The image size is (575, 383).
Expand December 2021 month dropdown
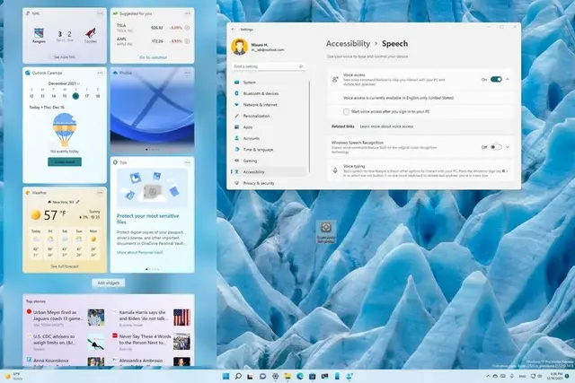pyautogui.click(x=64, y=83)
